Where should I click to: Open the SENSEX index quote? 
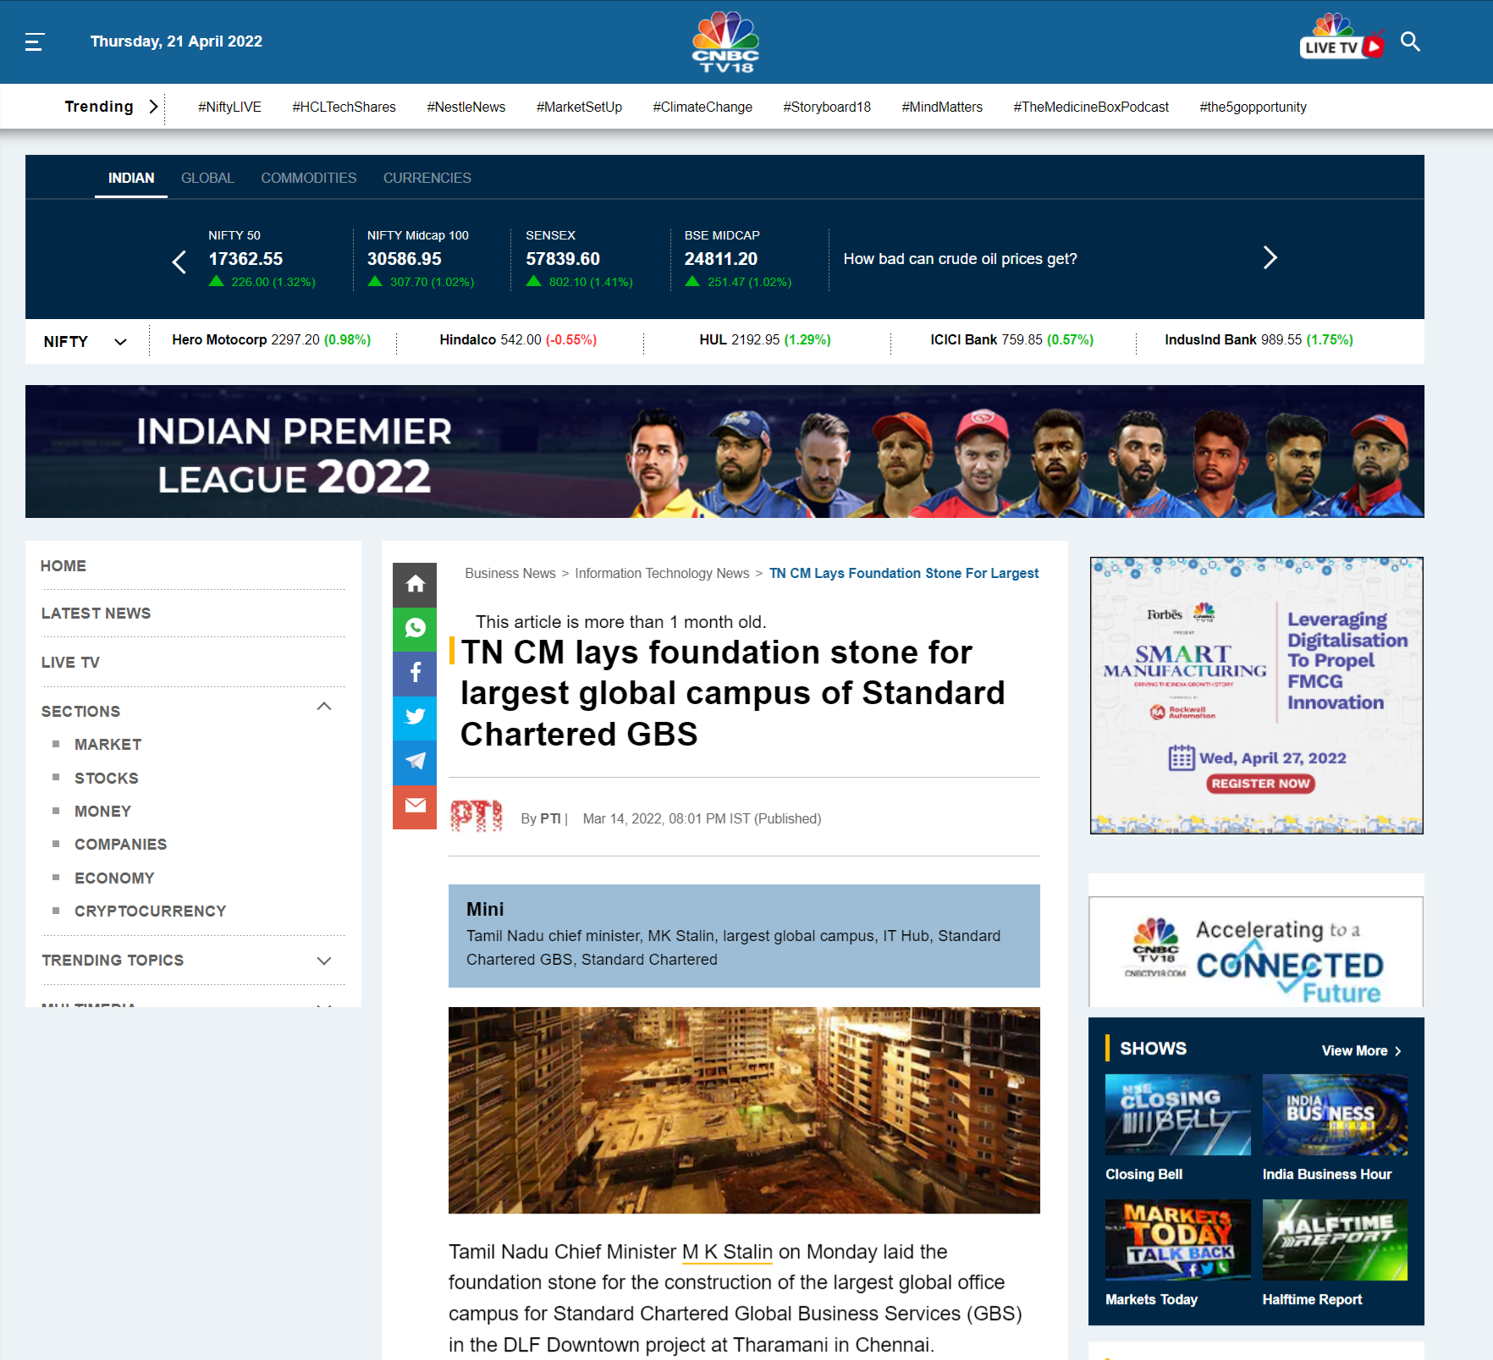579,259
